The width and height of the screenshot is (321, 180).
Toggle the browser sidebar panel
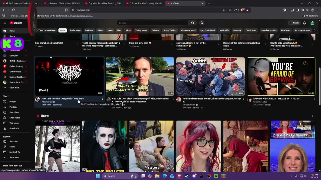297,10
